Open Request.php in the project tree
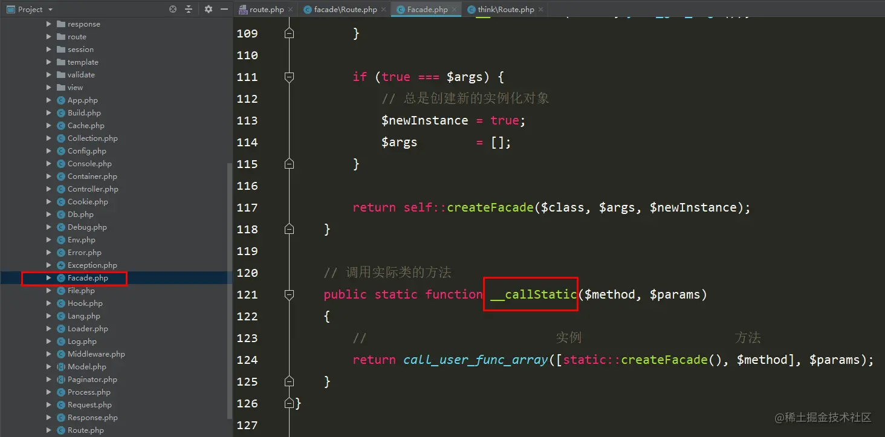The image size is (885, 437). [x=89, y=405]
